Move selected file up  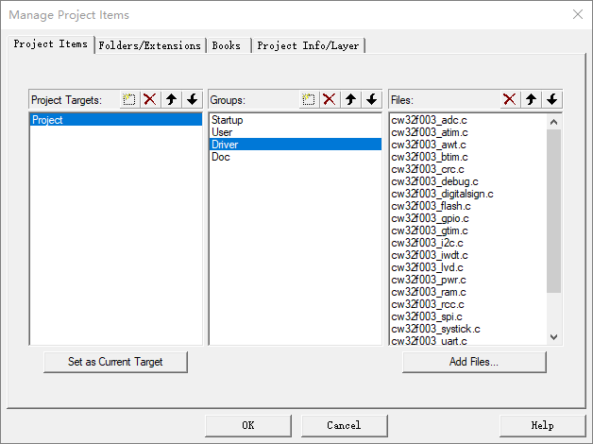531,100
